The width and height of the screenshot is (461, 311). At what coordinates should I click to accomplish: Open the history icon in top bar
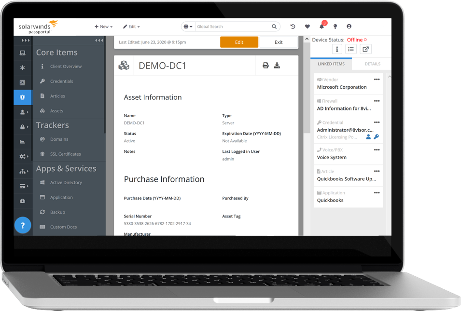pos(293,27)
